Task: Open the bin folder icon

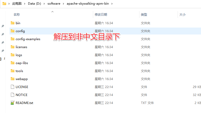Action: (x=12, y=23)
